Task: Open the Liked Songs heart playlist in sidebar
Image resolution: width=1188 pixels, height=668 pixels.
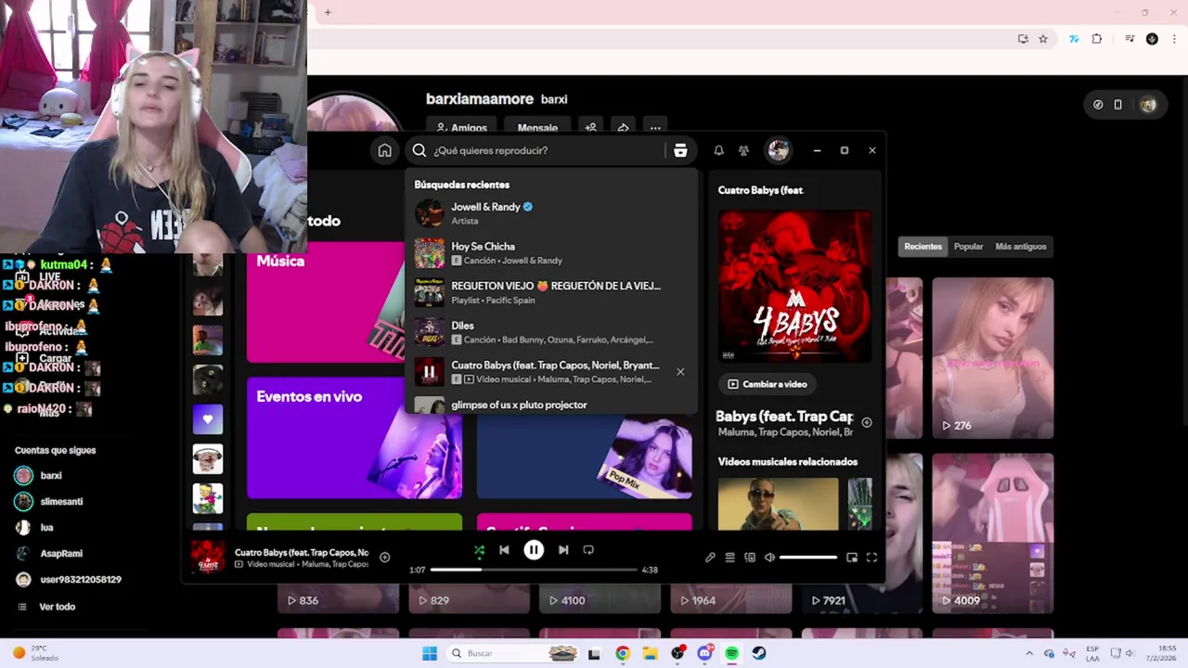Action: [x=208, y=419]
